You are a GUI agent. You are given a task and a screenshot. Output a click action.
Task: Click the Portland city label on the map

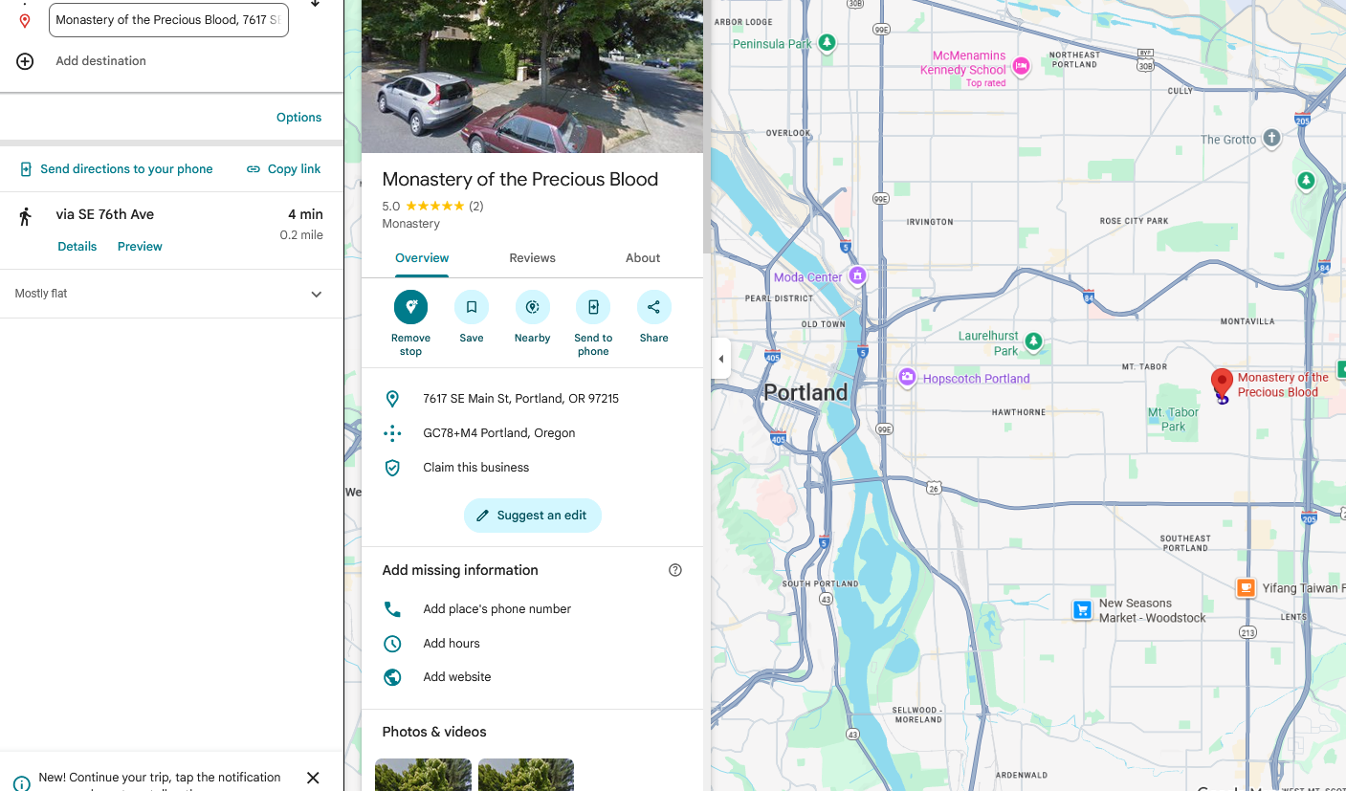(805, 392)
